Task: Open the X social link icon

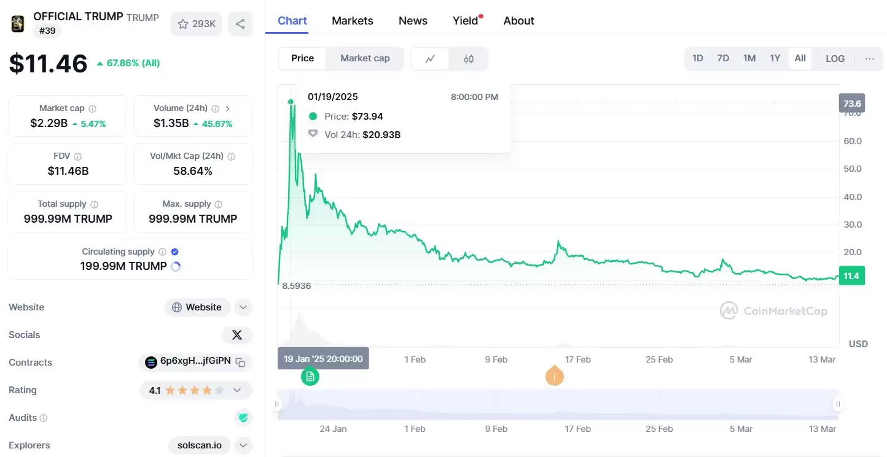Action: [237, 335]
